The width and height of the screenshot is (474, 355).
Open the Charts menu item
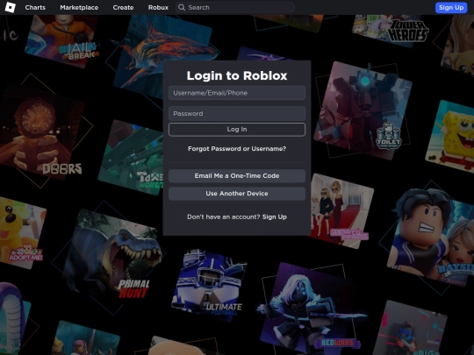coord(35,8)
